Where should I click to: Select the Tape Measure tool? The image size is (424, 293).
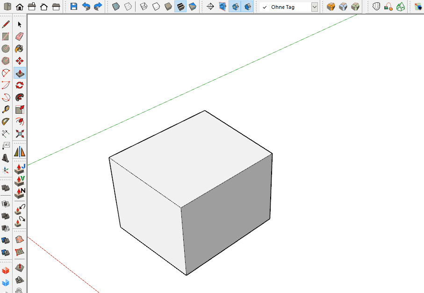(6, 110)
